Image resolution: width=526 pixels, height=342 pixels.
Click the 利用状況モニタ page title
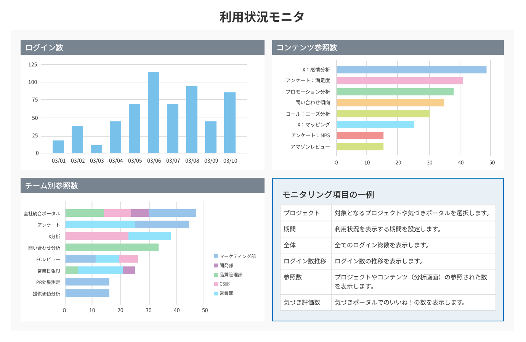pos(262,17)
